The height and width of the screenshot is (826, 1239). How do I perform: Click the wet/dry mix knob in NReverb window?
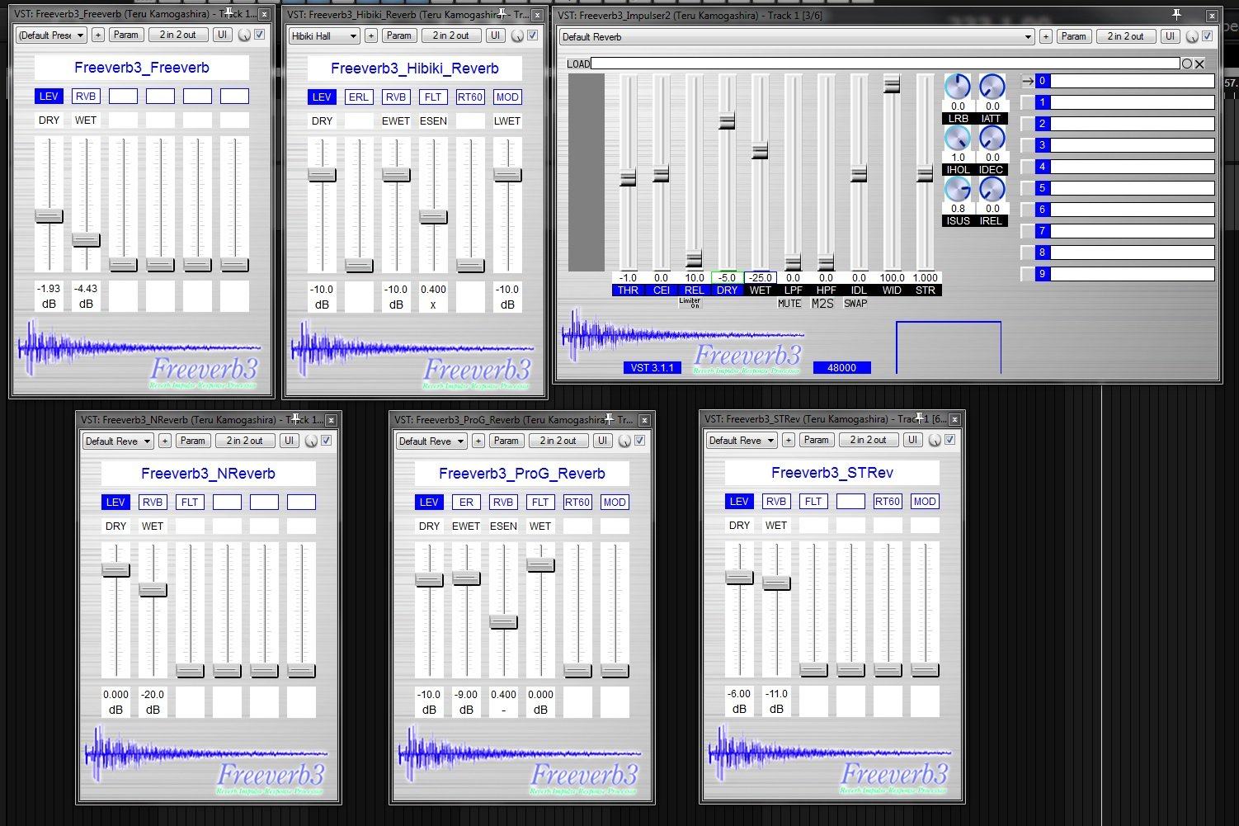311,441
